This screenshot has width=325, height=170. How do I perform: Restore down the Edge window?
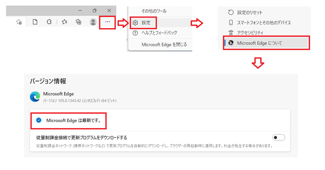[x=95, y=11]
